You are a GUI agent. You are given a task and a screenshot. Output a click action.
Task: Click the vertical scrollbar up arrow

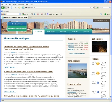click(x=111, y=20)
